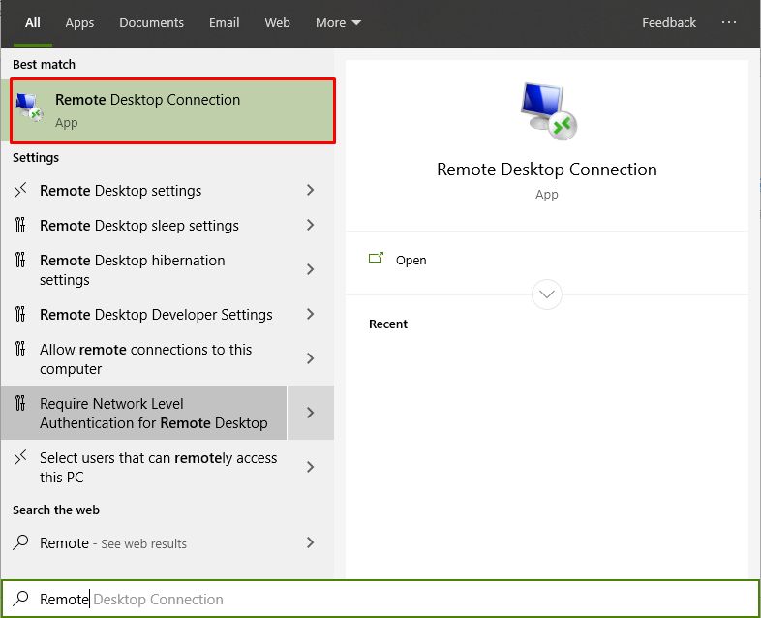Screen dimensions: 761x618
Task: Expand the Remote Desktop hibernation settings arrow
Action: 310,269
